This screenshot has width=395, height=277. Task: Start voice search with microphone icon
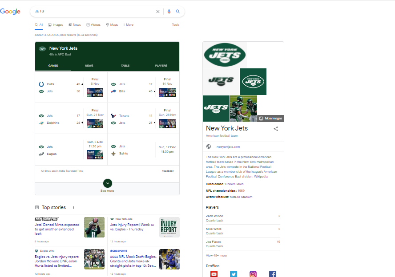pos(169,12)
